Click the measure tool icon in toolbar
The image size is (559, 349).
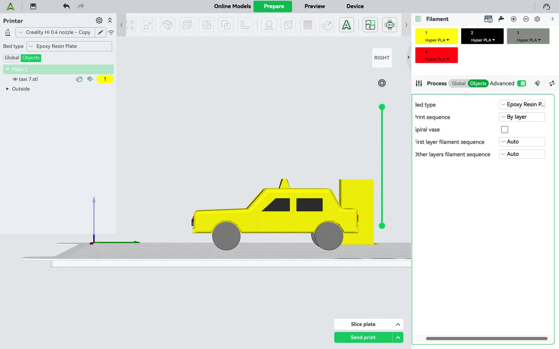click(x=245, y=25)
